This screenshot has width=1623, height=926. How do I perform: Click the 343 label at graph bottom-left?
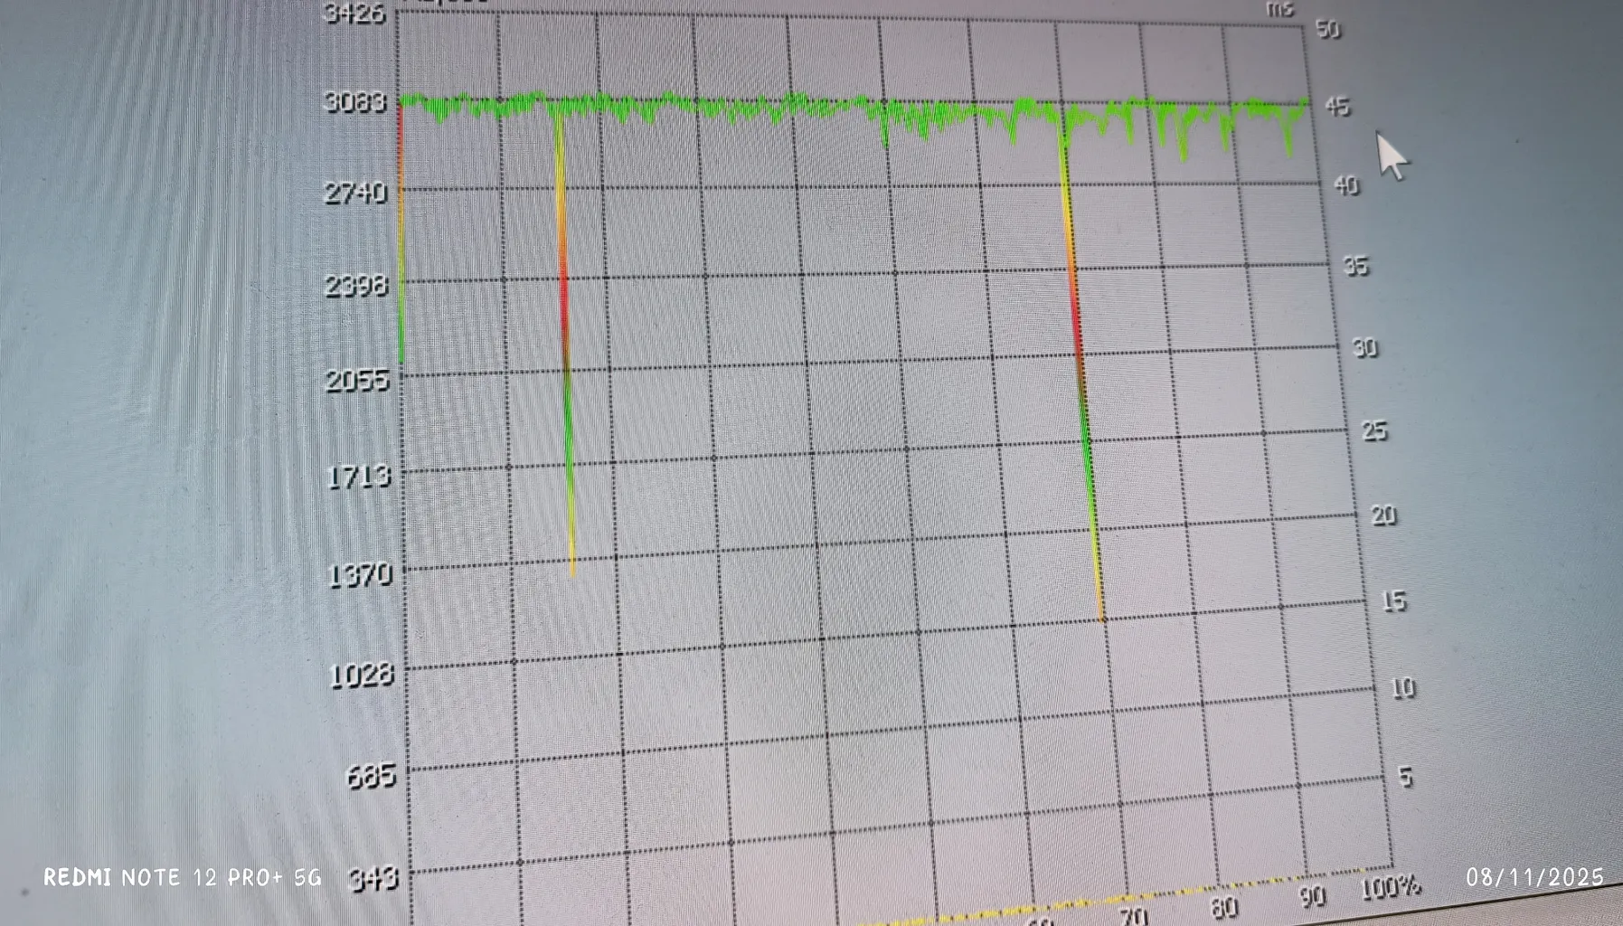373,878
